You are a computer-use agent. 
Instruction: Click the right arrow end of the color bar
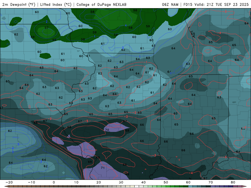(244, 186)
